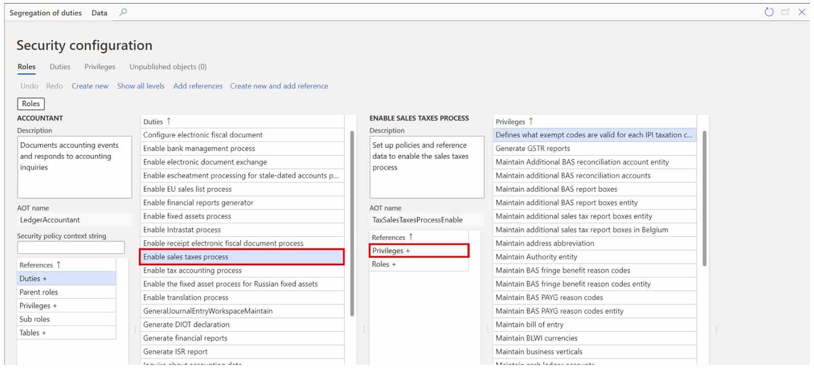Click the Roles breadcrumb button

(x=31, y=104)
